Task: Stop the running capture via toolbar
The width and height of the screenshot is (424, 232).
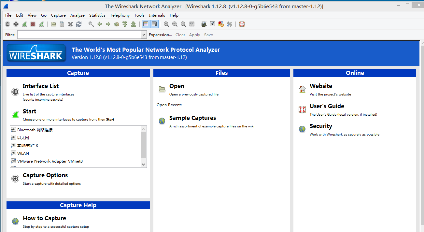Action: coord(33,24)
